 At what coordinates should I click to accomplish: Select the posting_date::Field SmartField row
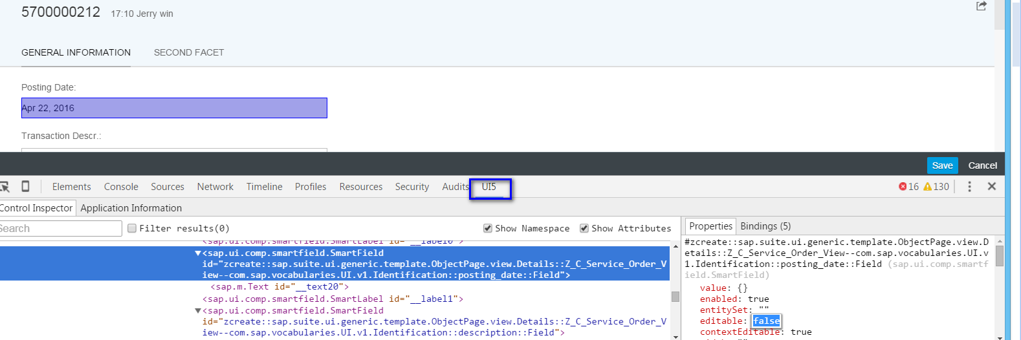click(335, 263)
